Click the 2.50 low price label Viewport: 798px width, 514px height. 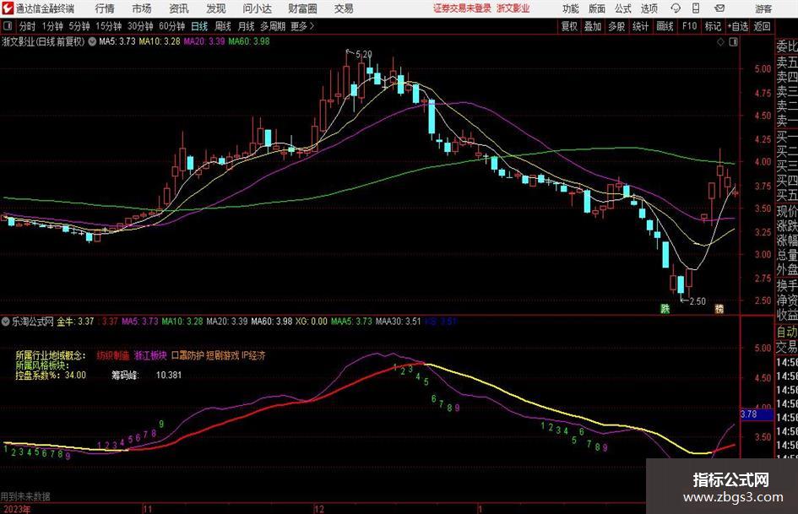click(x=698, y=301)
